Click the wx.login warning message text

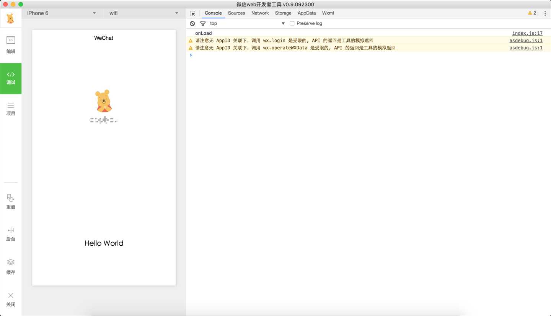click(284, 41)
